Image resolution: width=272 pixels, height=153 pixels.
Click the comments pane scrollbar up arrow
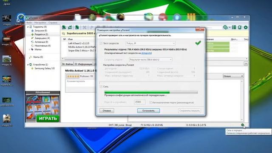pos(242,81)
